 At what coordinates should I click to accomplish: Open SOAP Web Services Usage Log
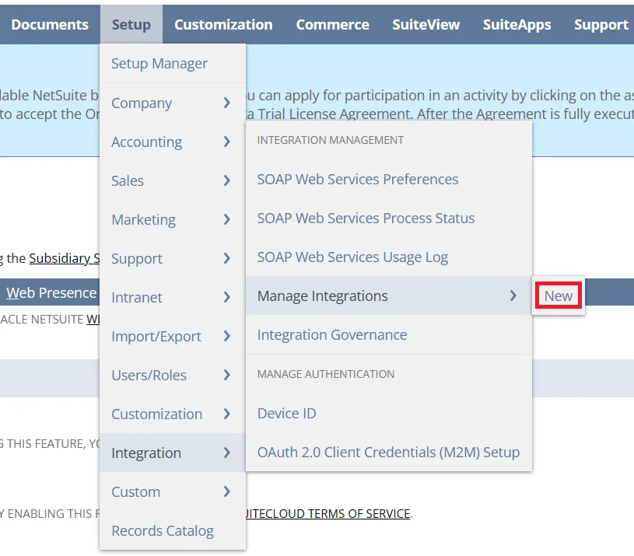[x=388, y=257]
